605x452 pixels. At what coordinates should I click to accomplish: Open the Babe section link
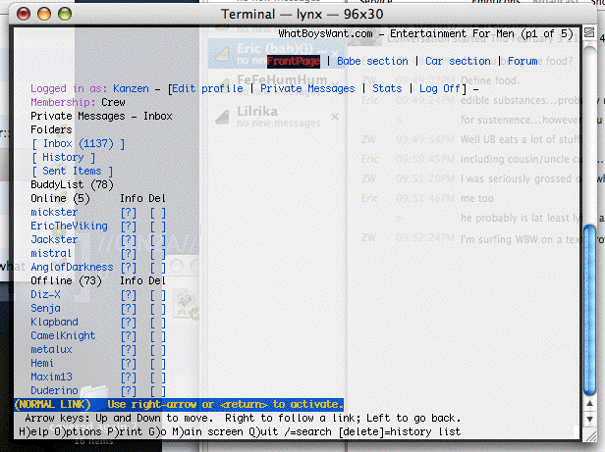(x=372, y=61)
